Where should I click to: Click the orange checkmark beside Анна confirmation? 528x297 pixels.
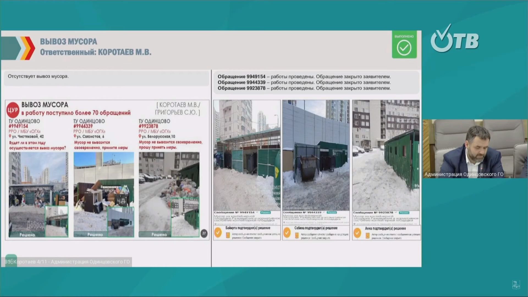(357, 233)
